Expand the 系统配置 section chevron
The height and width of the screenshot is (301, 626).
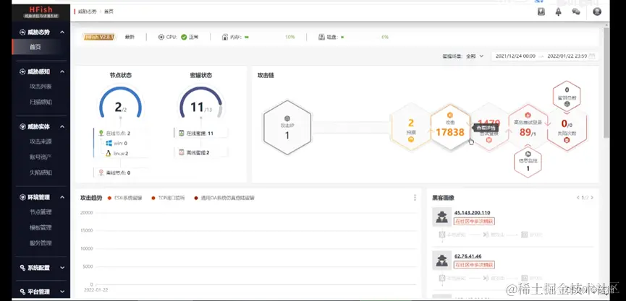(x=62, y=268)
